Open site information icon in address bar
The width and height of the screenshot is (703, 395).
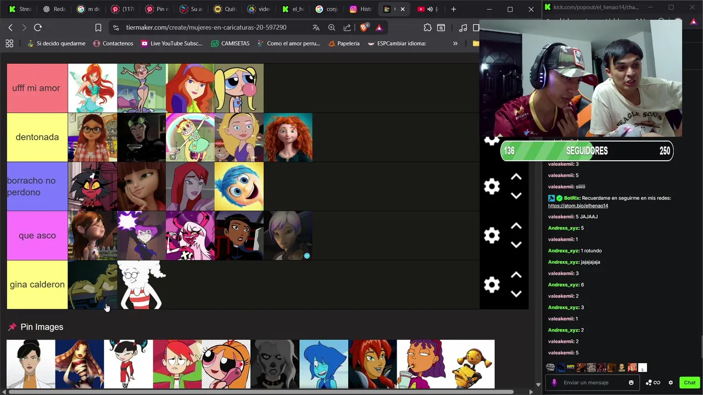pyautogui.click(x=115, y=27)
